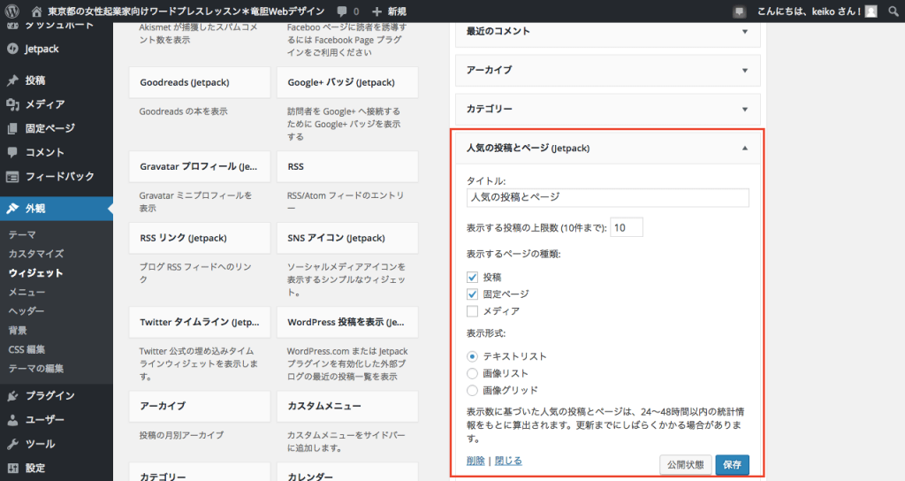Click keiko's user avatar
Screen dimensions: 905x481
[x=871, y=11]
